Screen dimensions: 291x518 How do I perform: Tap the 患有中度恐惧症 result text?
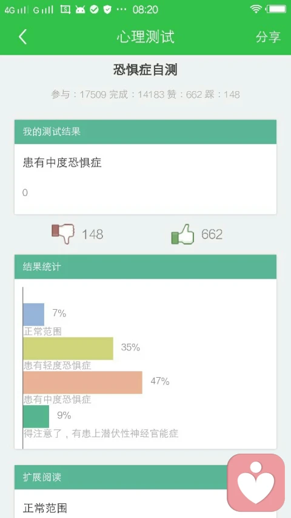click(62, 163)
